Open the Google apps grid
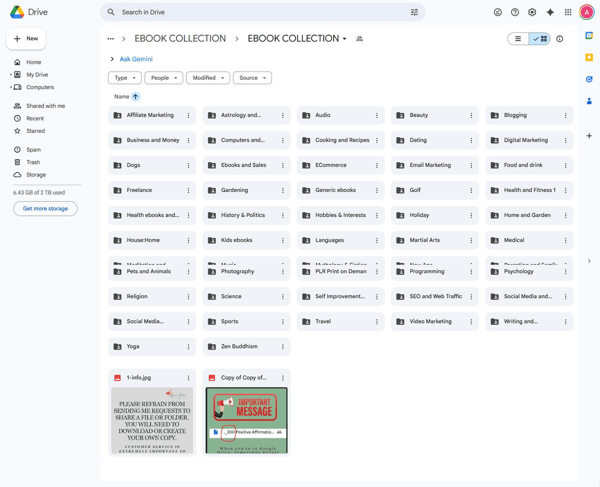This screenshot has width=600, height=487. pos(568,12)
